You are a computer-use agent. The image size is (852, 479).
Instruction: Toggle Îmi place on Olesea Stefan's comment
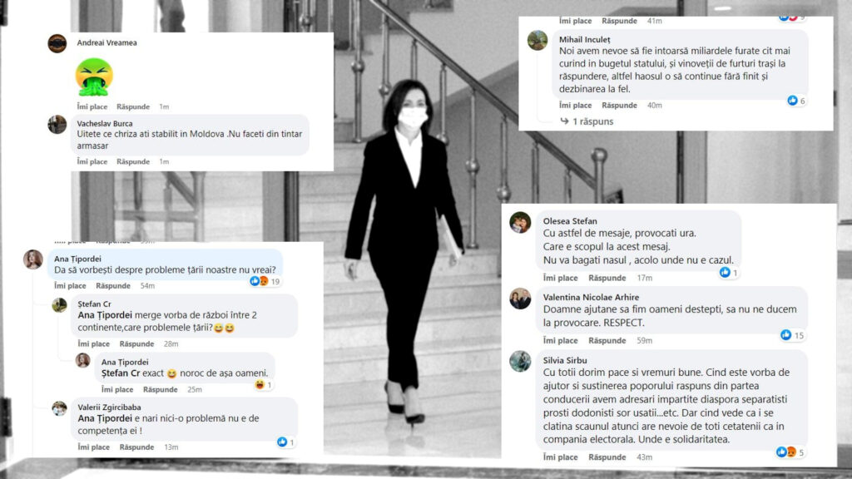tap(560, 278)
